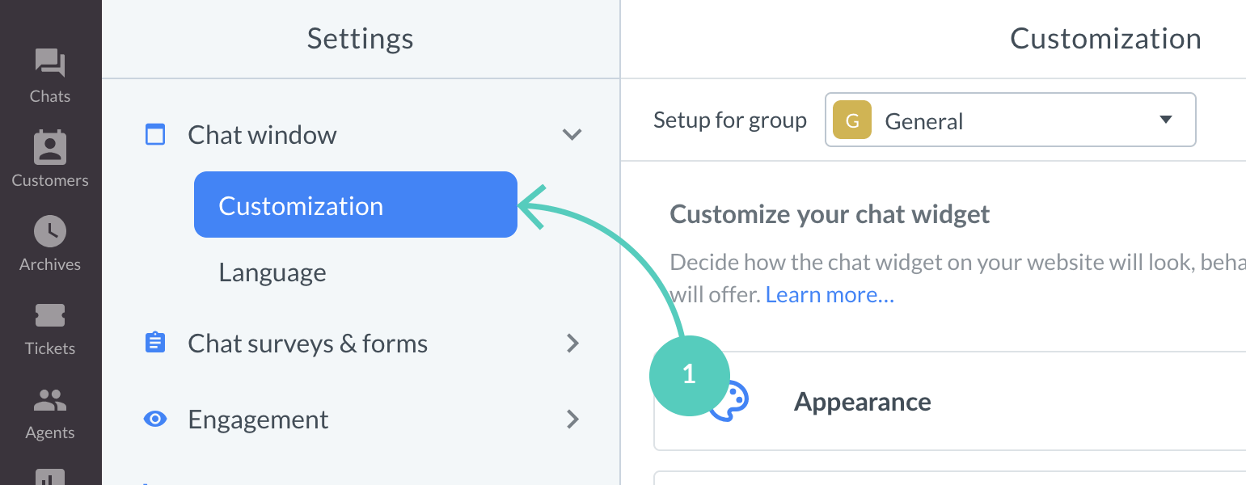Image resolution: width=1246 pixels, height=485 pixels.
Task: Select the Language settings item
Action: [272, 272]
